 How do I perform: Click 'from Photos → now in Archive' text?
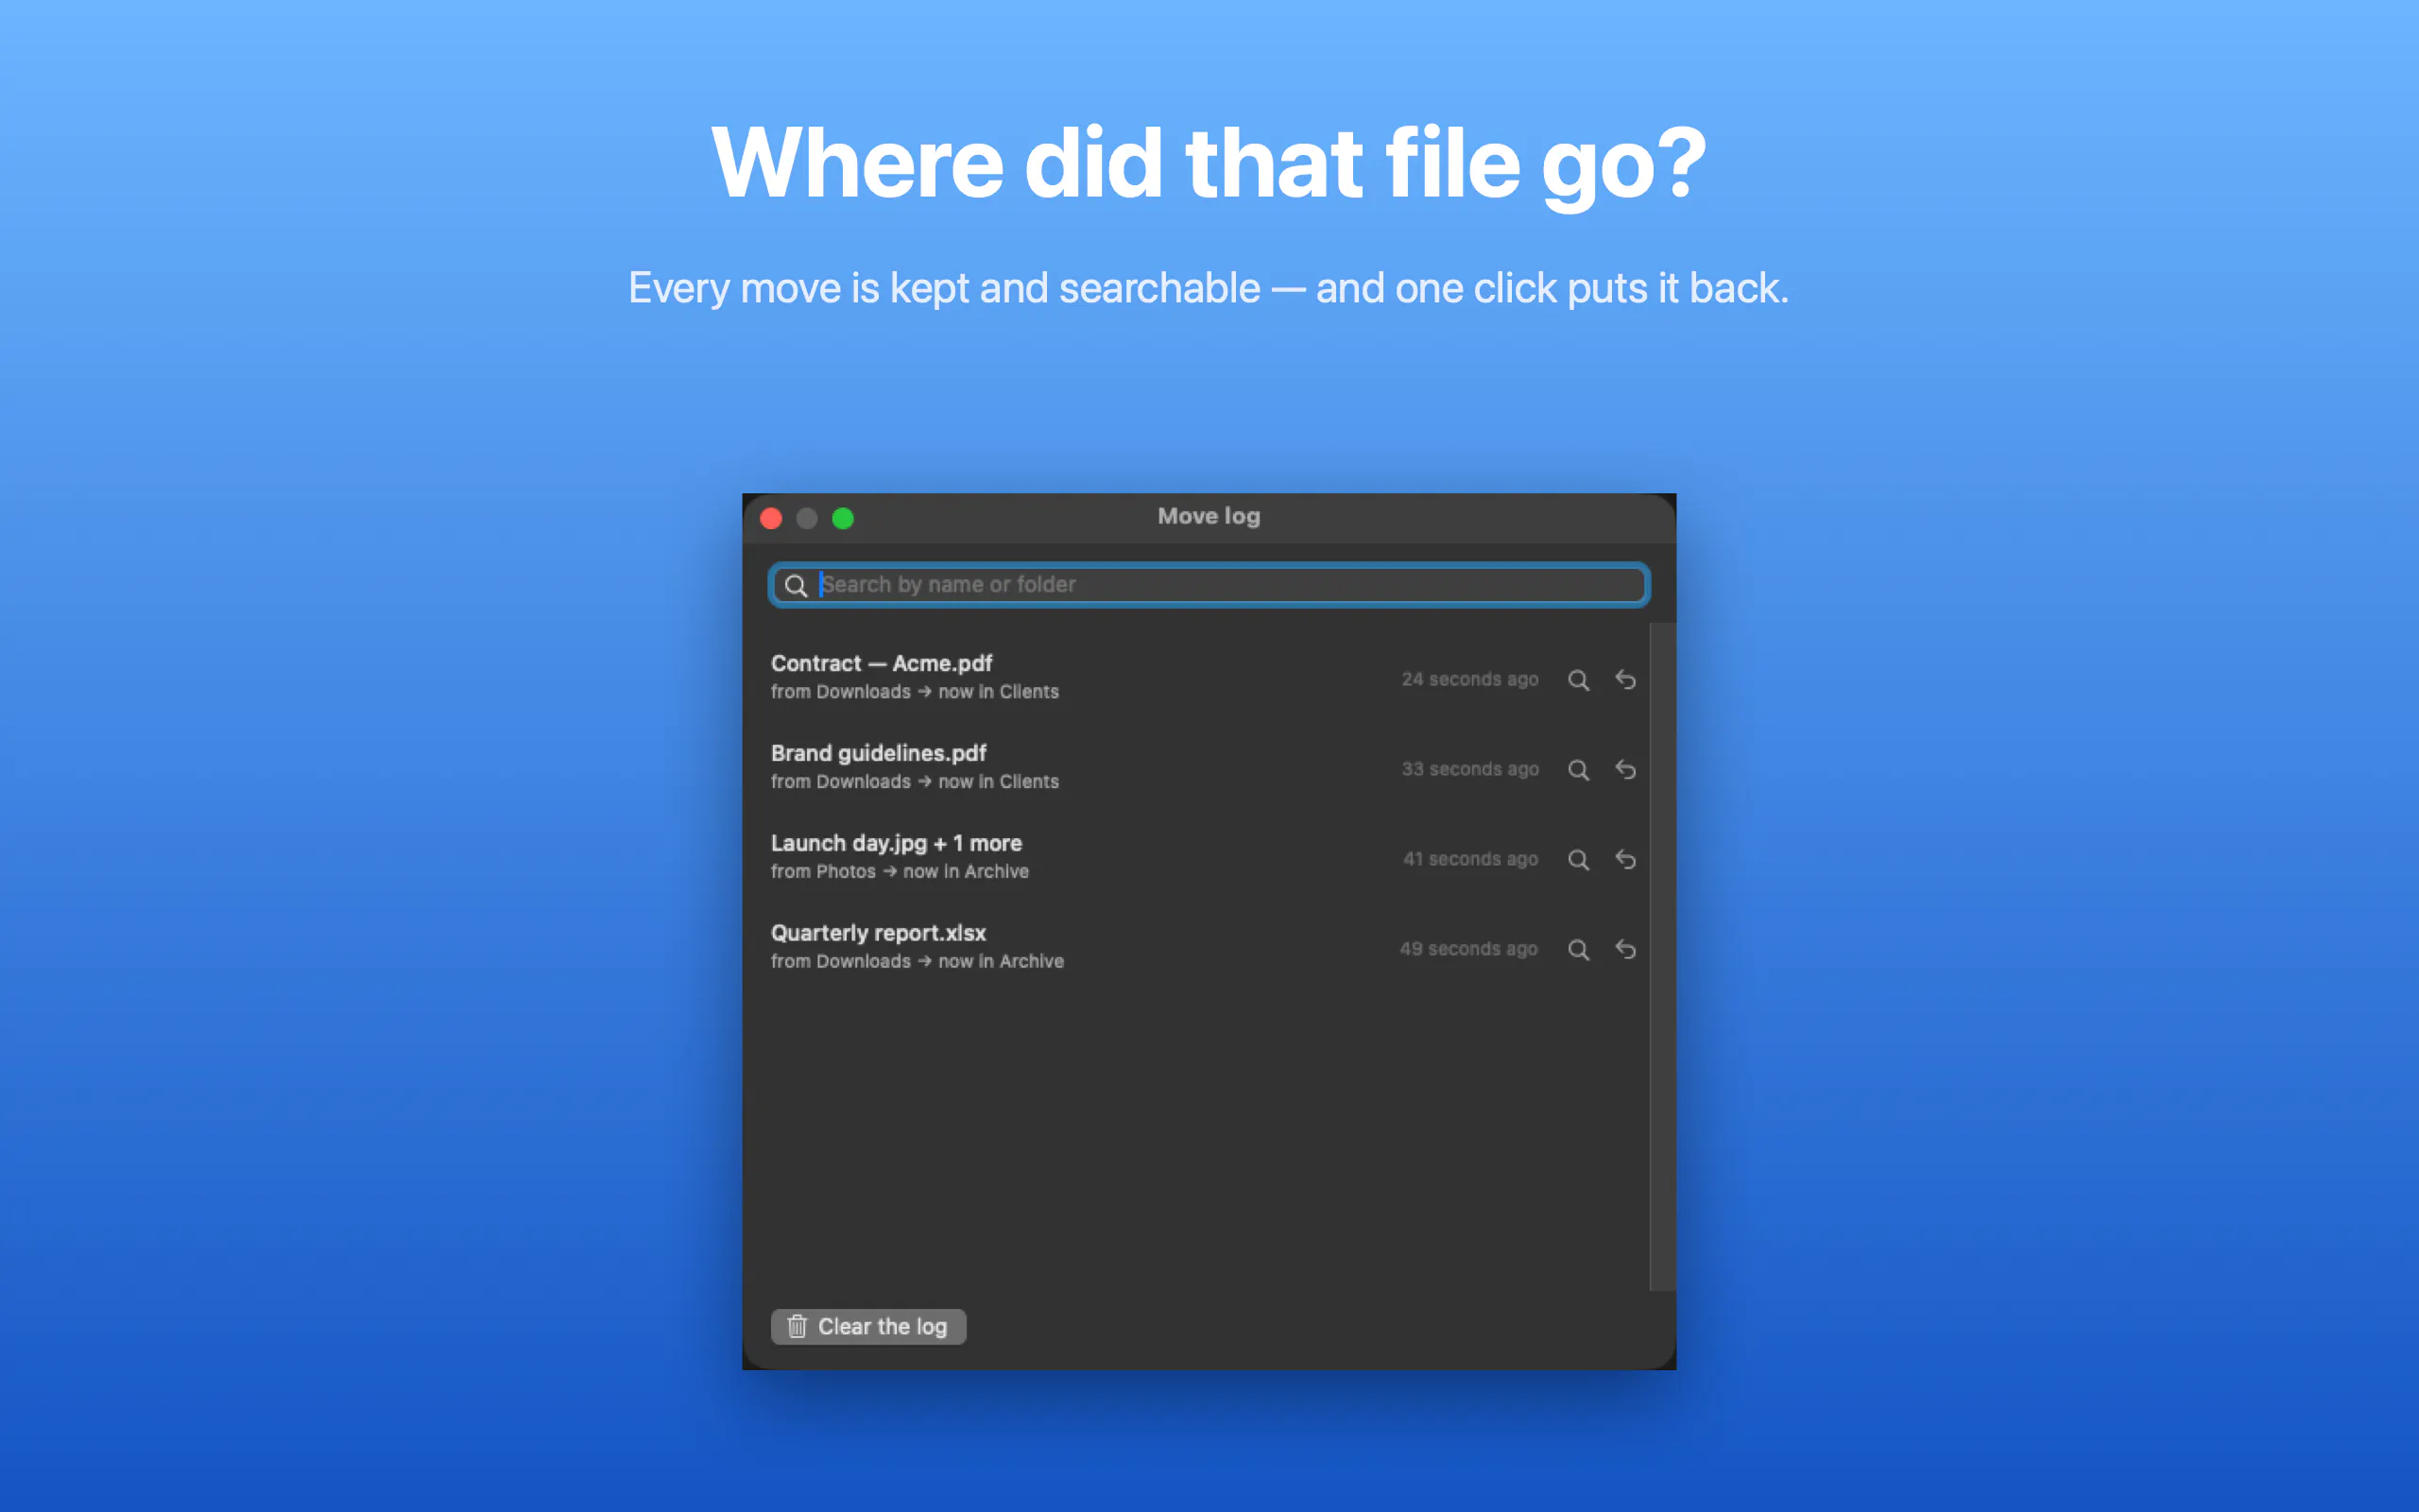(900, 872)
